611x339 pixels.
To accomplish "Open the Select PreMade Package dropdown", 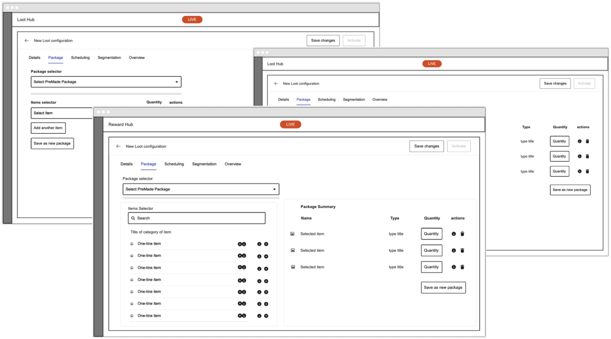I will (200, 189).
